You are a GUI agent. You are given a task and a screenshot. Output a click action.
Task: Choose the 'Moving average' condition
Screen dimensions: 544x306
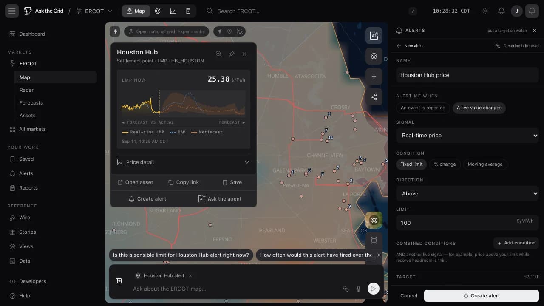coord(485,164)
